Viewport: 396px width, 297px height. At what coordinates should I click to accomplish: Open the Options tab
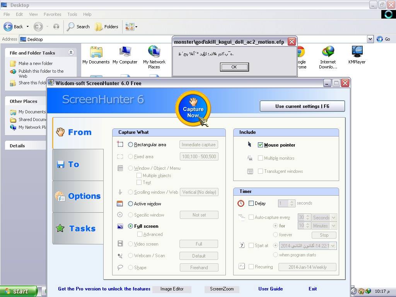point(78,196)
